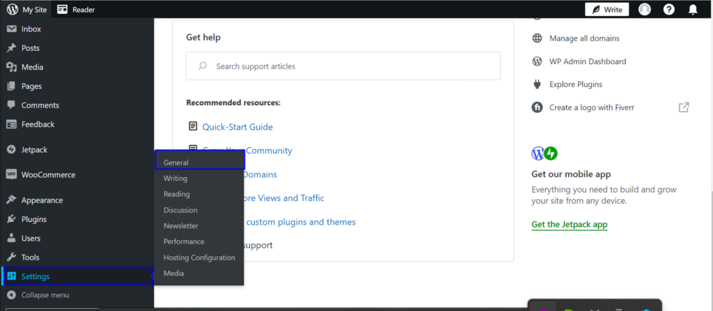Click Collapse menu text
This screenshot has height=311, width=713.
pyautogui.click(x=45, y=295)
